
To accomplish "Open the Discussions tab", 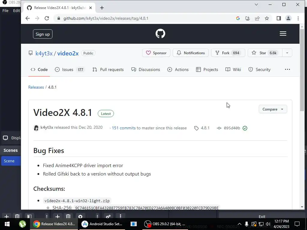I will point(145,69).
